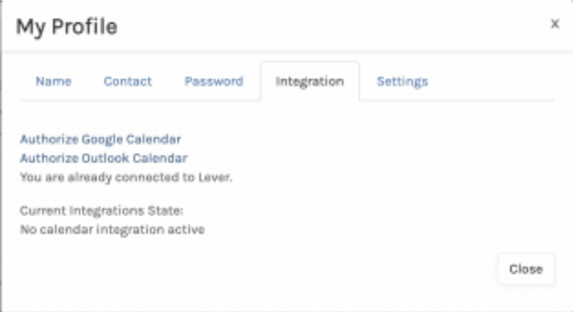Open the Contact tab

(128, 81)
